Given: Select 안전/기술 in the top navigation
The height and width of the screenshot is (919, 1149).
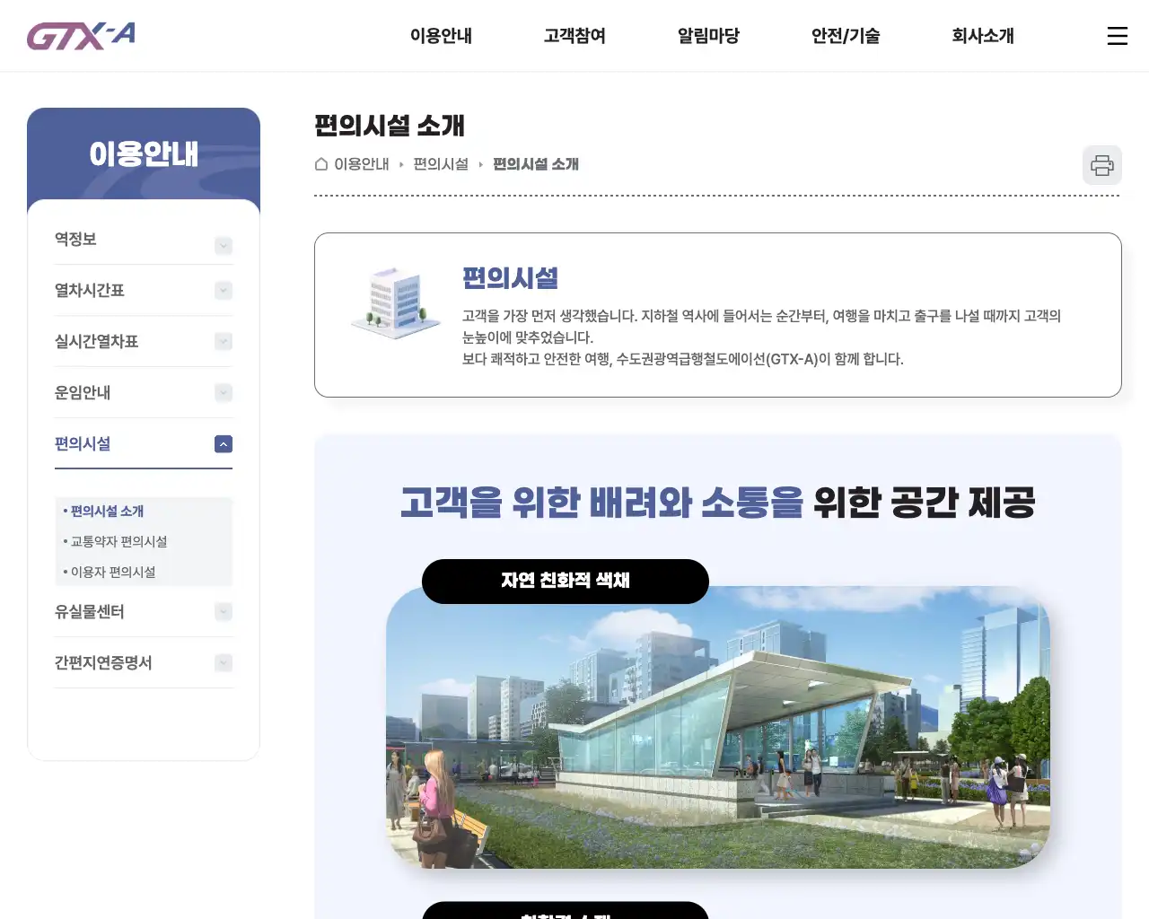Looking at the screenshot, I should (x=844, y=36).
